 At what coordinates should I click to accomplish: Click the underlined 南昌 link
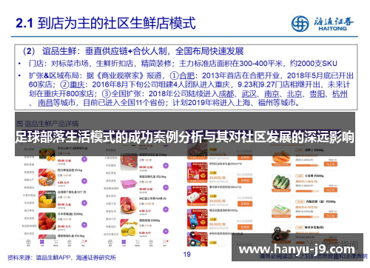45,103
